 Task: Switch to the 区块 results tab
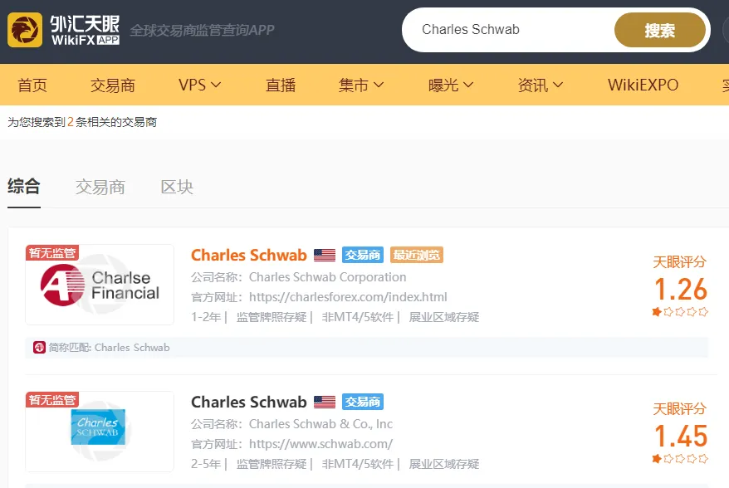click(177, 187)
